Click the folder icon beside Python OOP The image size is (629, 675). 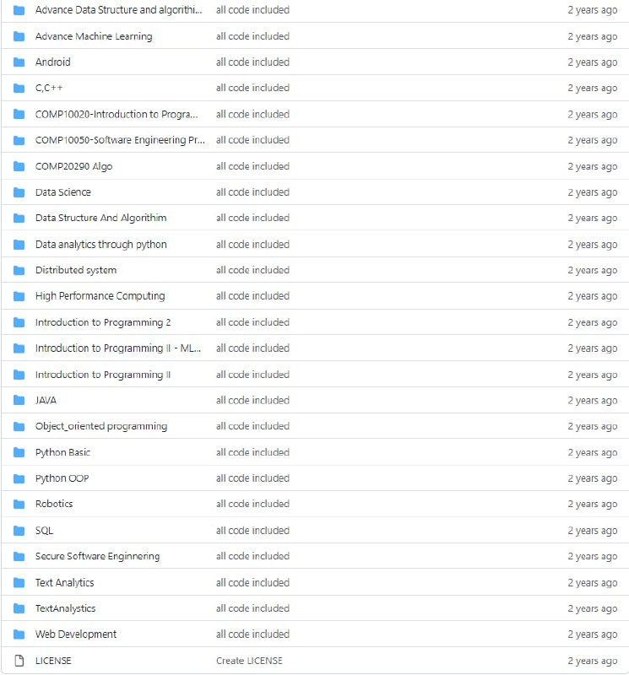[x=19, y=478]
